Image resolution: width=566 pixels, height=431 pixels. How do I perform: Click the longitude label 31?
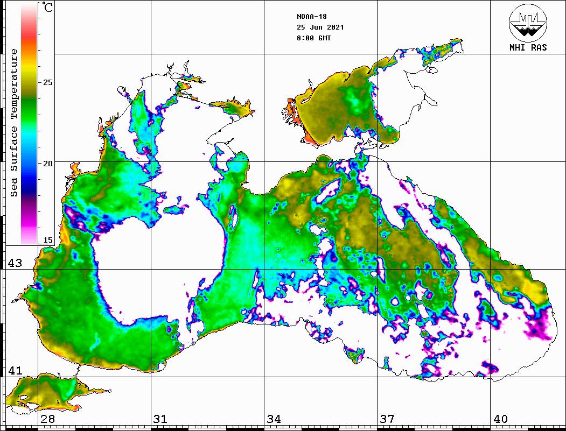[160, 419]
